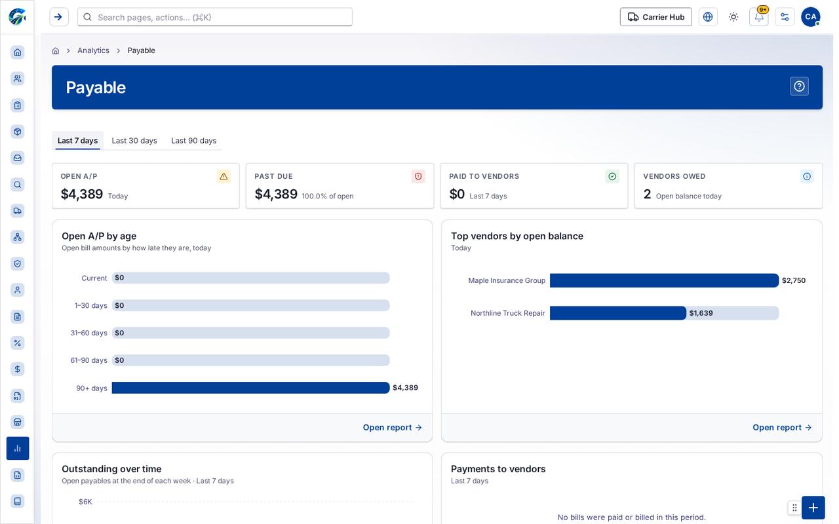Open the report for Open A/P by age
Image resolution: width=839 pixels, height=524 pixels.
392,428
